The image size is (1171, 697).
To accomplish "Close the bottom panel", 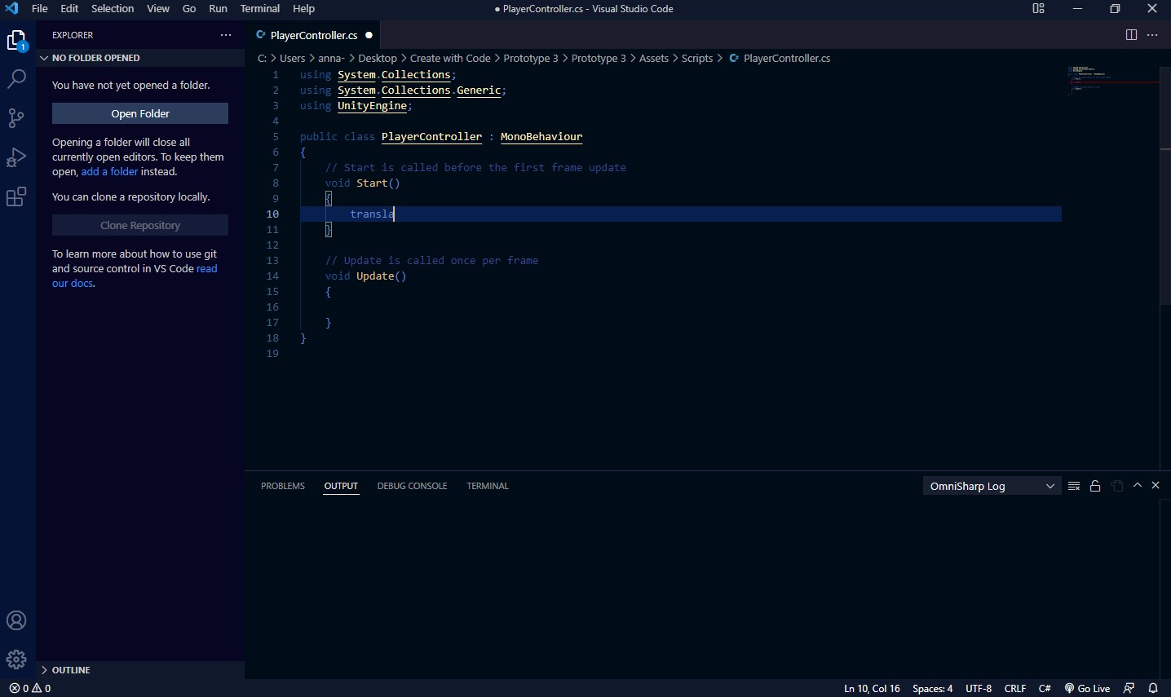I will pos(1156,485).
